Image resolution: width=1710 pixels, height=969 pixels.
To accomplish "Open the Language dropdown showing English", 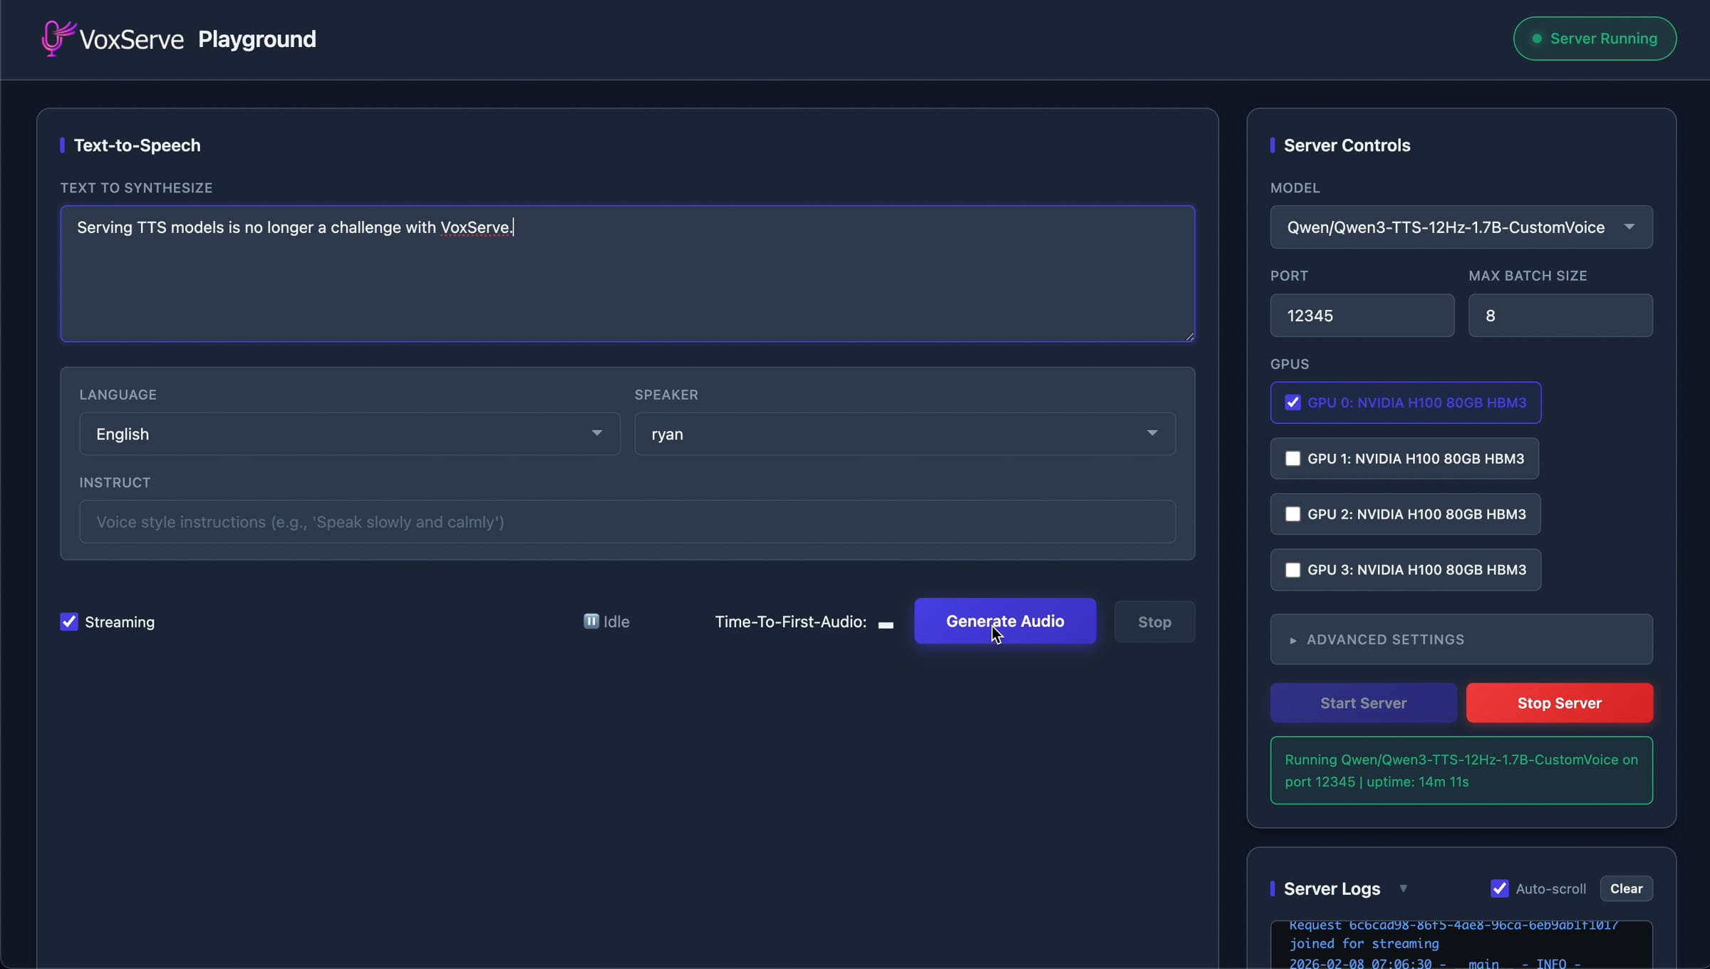I will pyautogui.click(x=350, y=434).
